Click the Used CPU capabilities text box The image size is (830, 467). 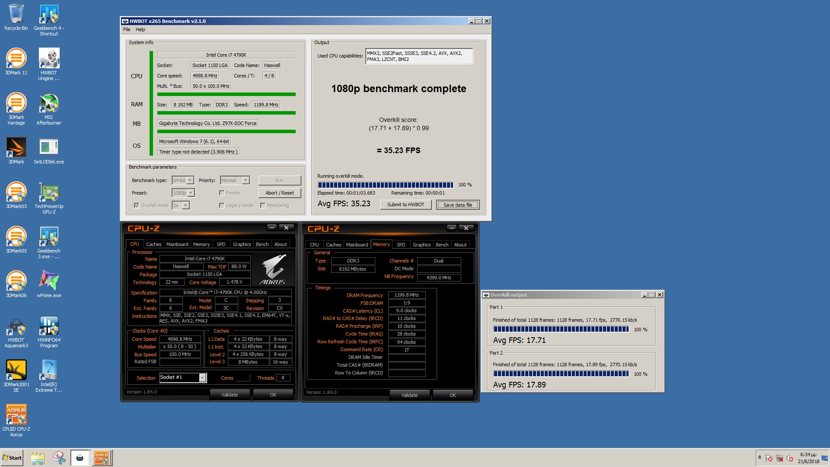click(419, 56)
